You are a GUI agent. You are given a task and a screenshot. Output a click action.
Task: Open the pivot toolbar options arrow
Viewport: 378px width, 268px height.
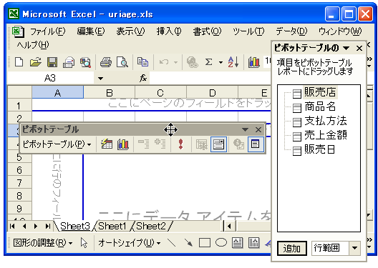pos(245,129)
